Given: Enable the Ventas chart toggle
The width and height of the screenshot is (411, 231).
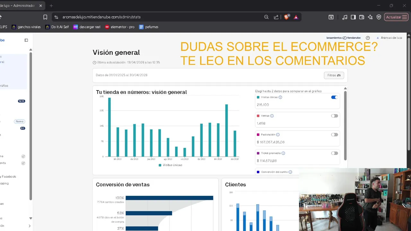Looking at the screenshot, I should click(x=334, y=116).
